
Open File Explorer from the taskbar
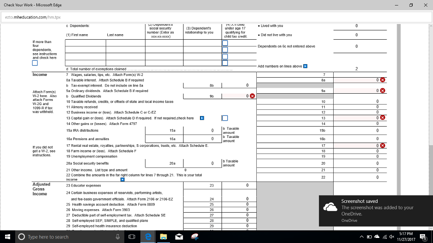coord(163,237)
